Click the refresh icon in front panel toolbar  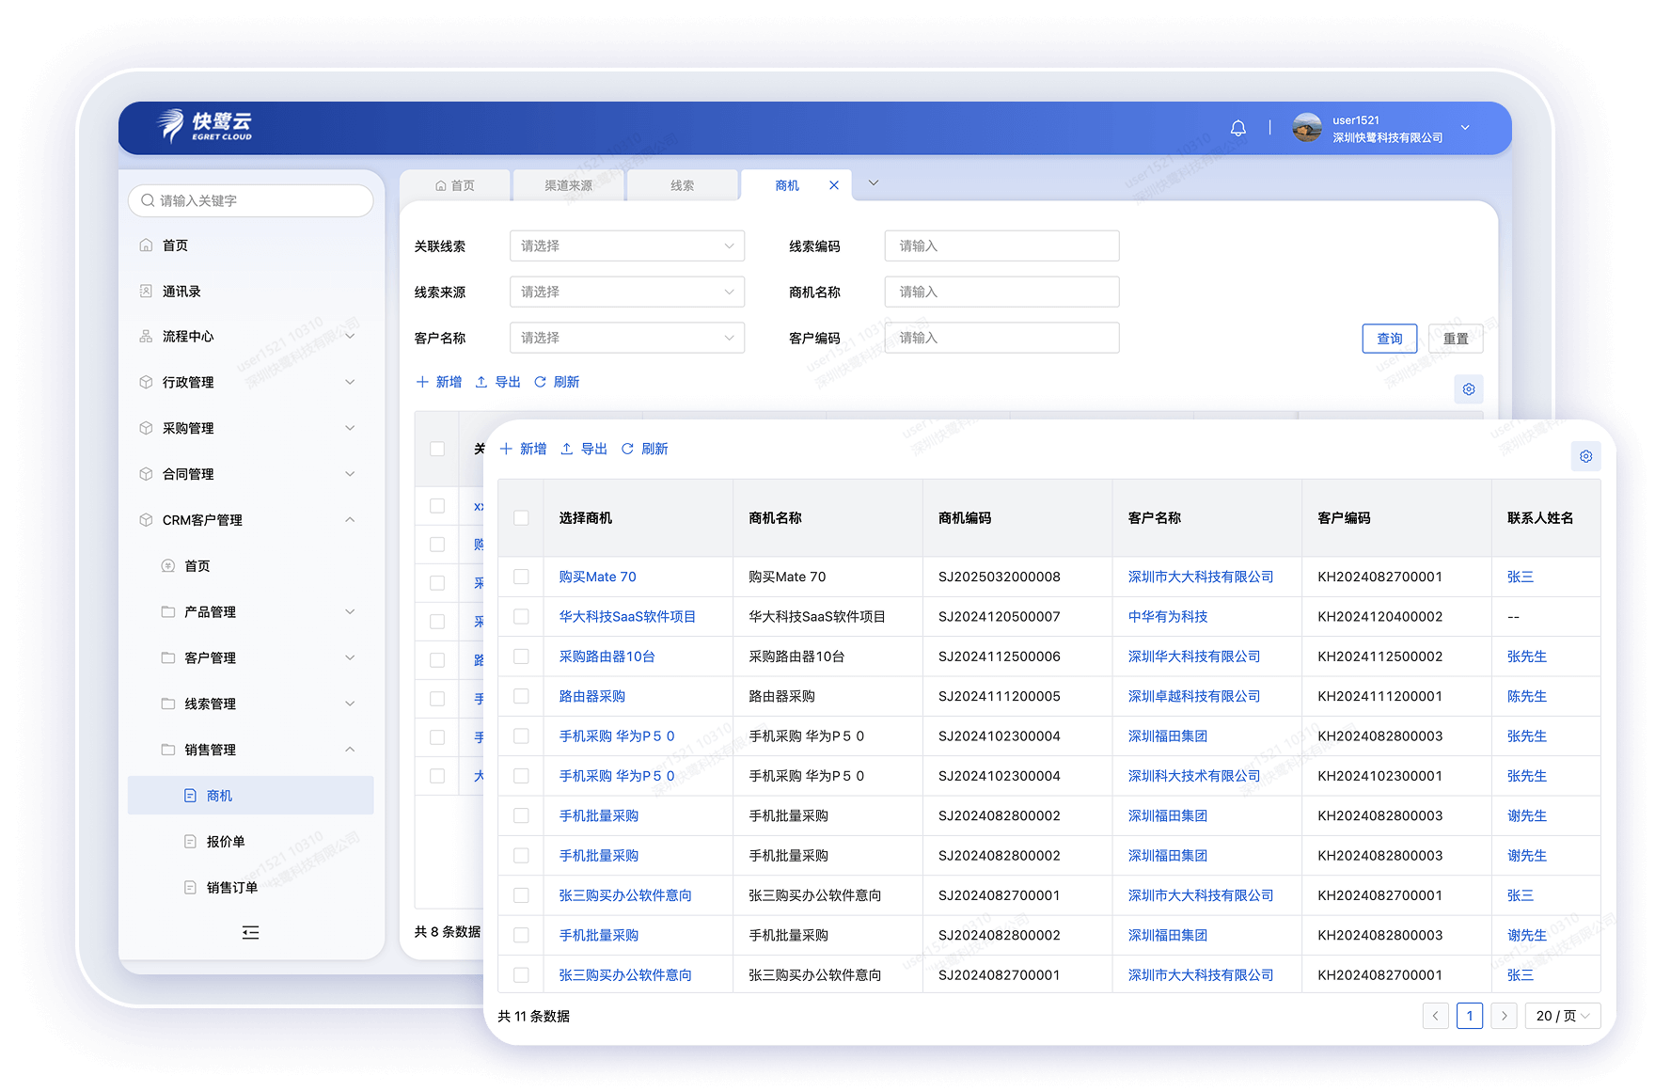(627, 450)
